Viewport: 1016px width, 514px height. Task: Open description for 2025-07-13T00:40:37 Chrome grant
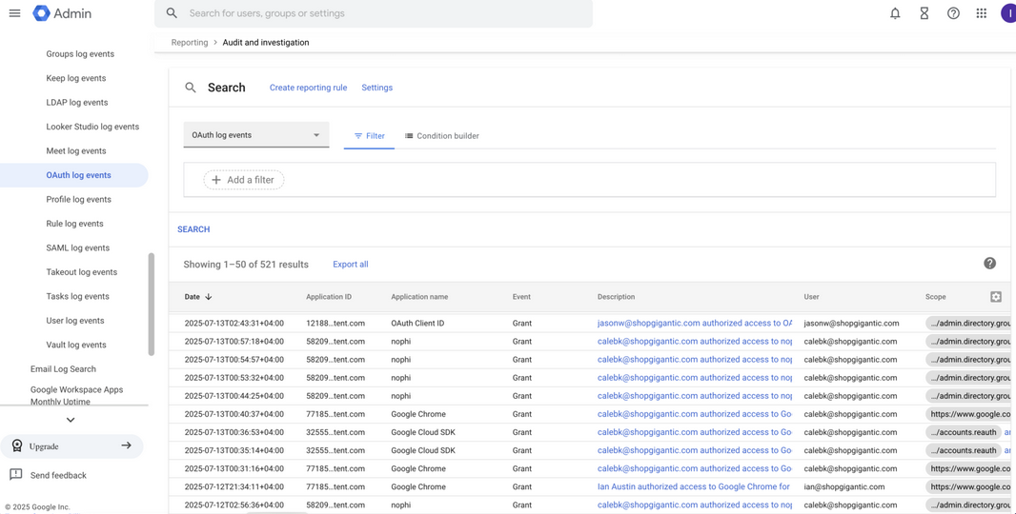tap(695, 414)
